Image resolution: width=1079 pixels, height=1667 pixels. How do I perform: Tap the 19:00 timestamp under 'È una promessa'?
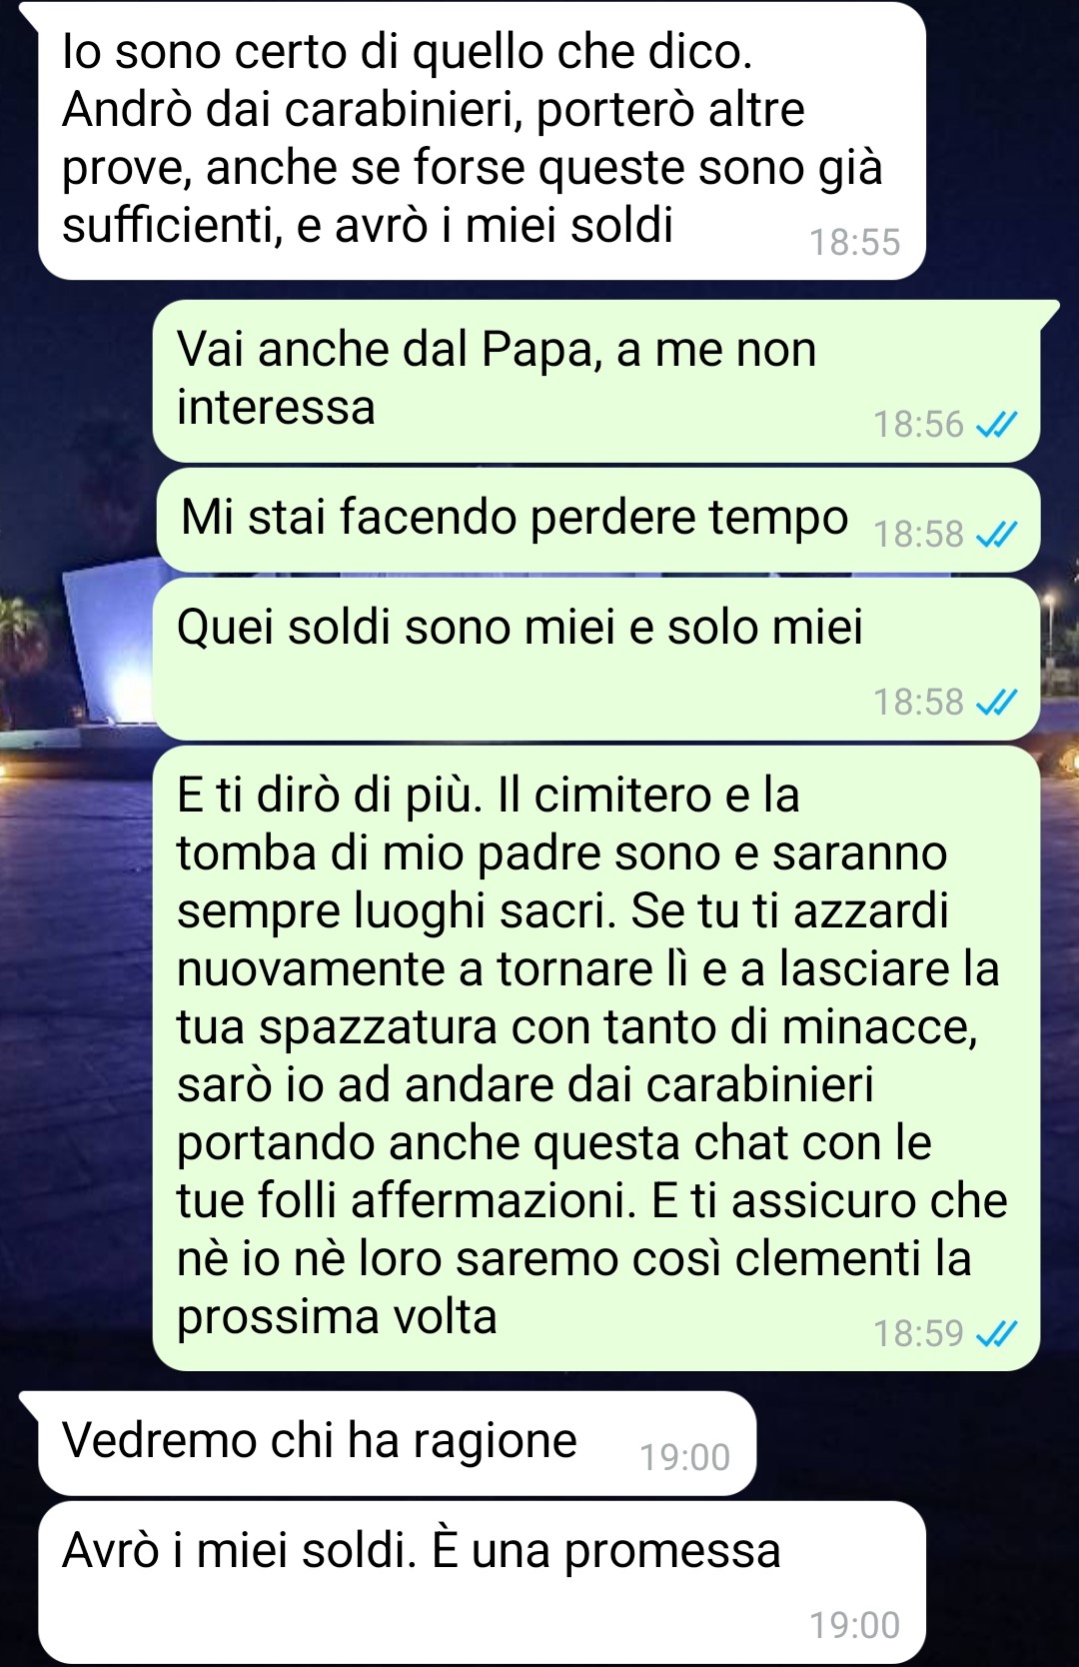click(855, 1626)
